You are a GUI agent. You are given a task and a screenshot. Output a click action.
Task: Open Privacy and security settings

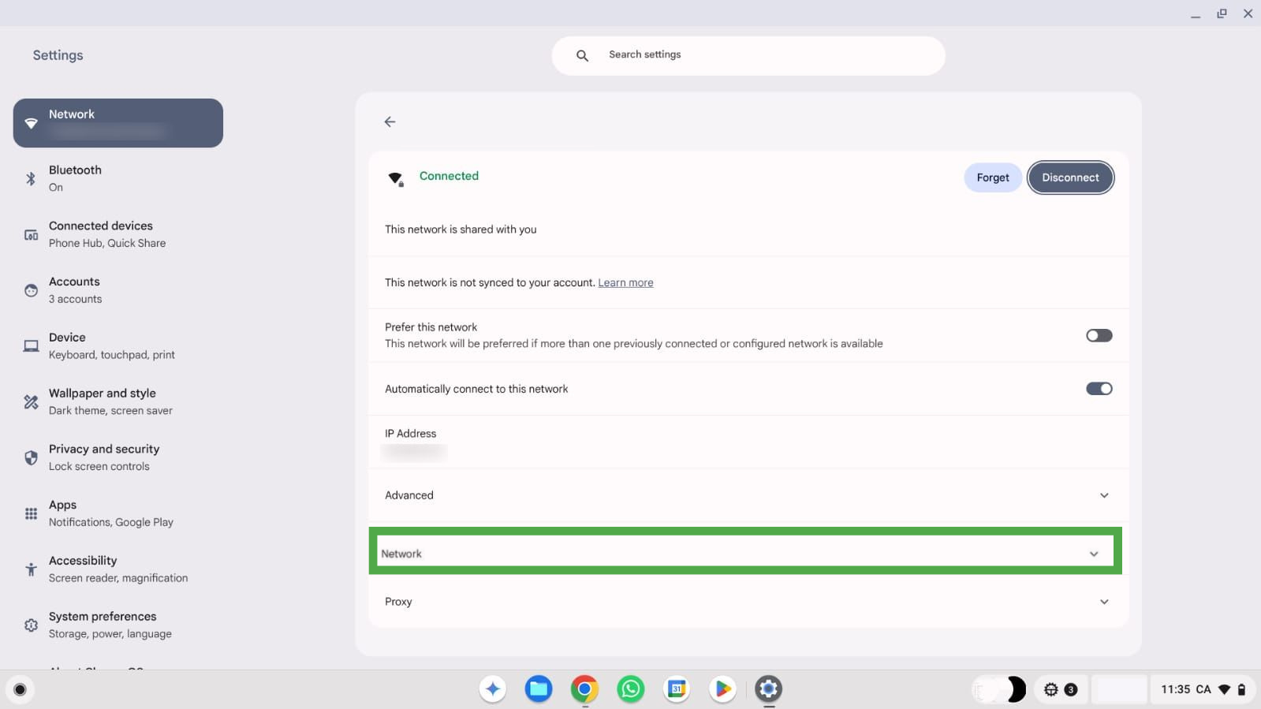tap(118, 457)
